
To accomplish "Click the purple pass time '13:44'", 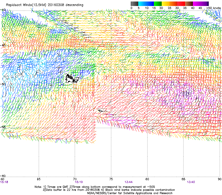I will click(x=129, y=182).
